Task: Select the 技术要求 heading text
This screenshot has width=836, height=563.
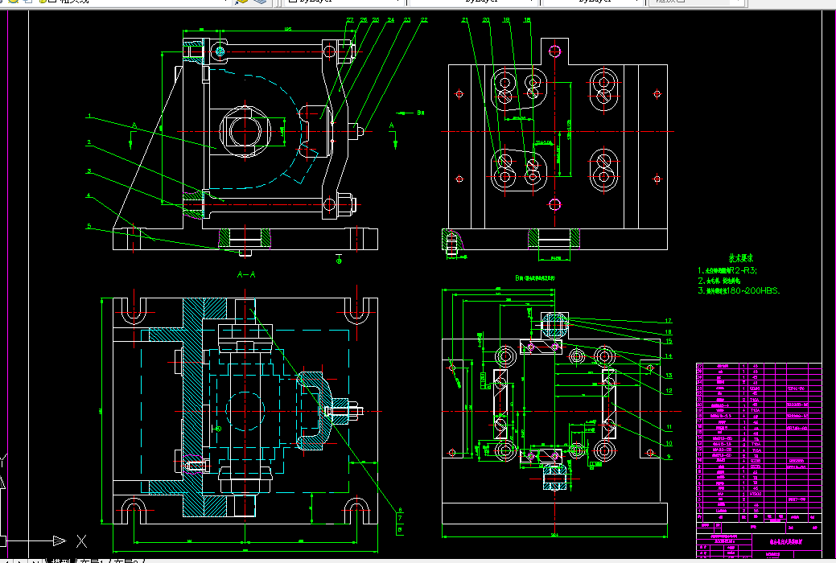Action: click(x=741, y=258)
